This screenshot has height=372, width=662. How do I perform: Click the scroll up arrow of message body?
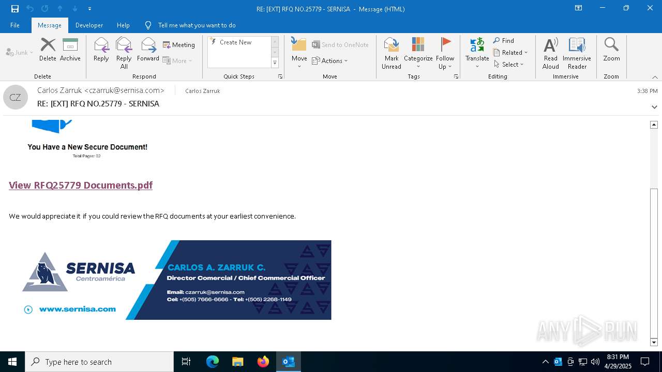coord(654,125)
